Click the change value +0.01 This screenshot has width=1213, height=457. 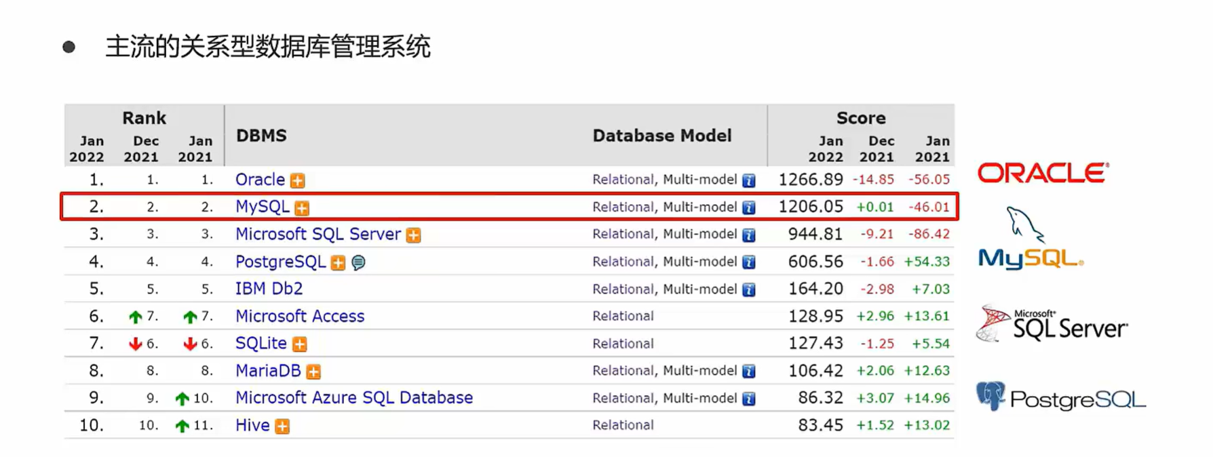pyautogui.click(x=875, y=207)
